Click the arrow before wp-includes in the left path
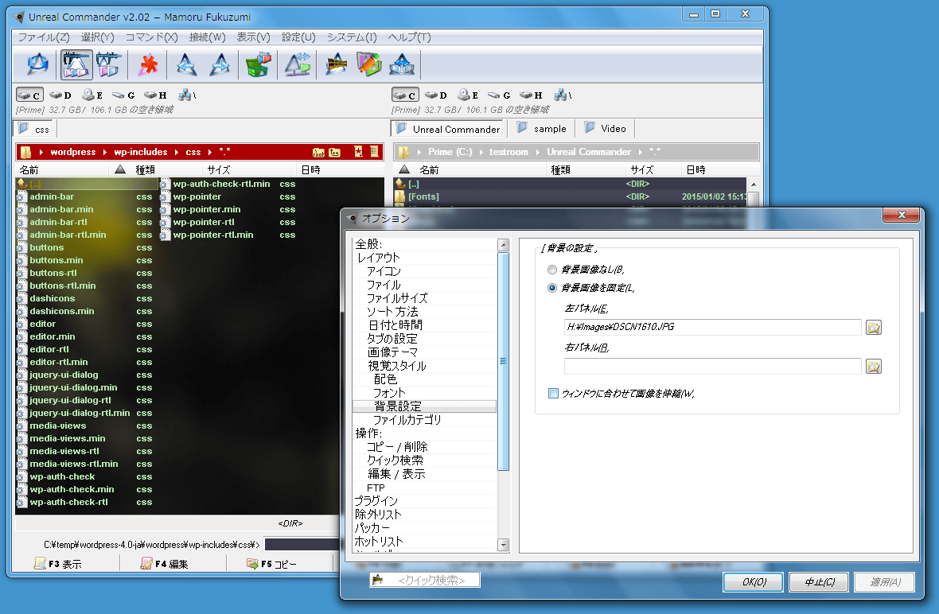939x614 pixels. 105,152
